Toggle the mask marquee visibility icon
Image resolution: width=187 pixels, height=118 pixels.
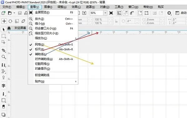[x=140, y=13]
